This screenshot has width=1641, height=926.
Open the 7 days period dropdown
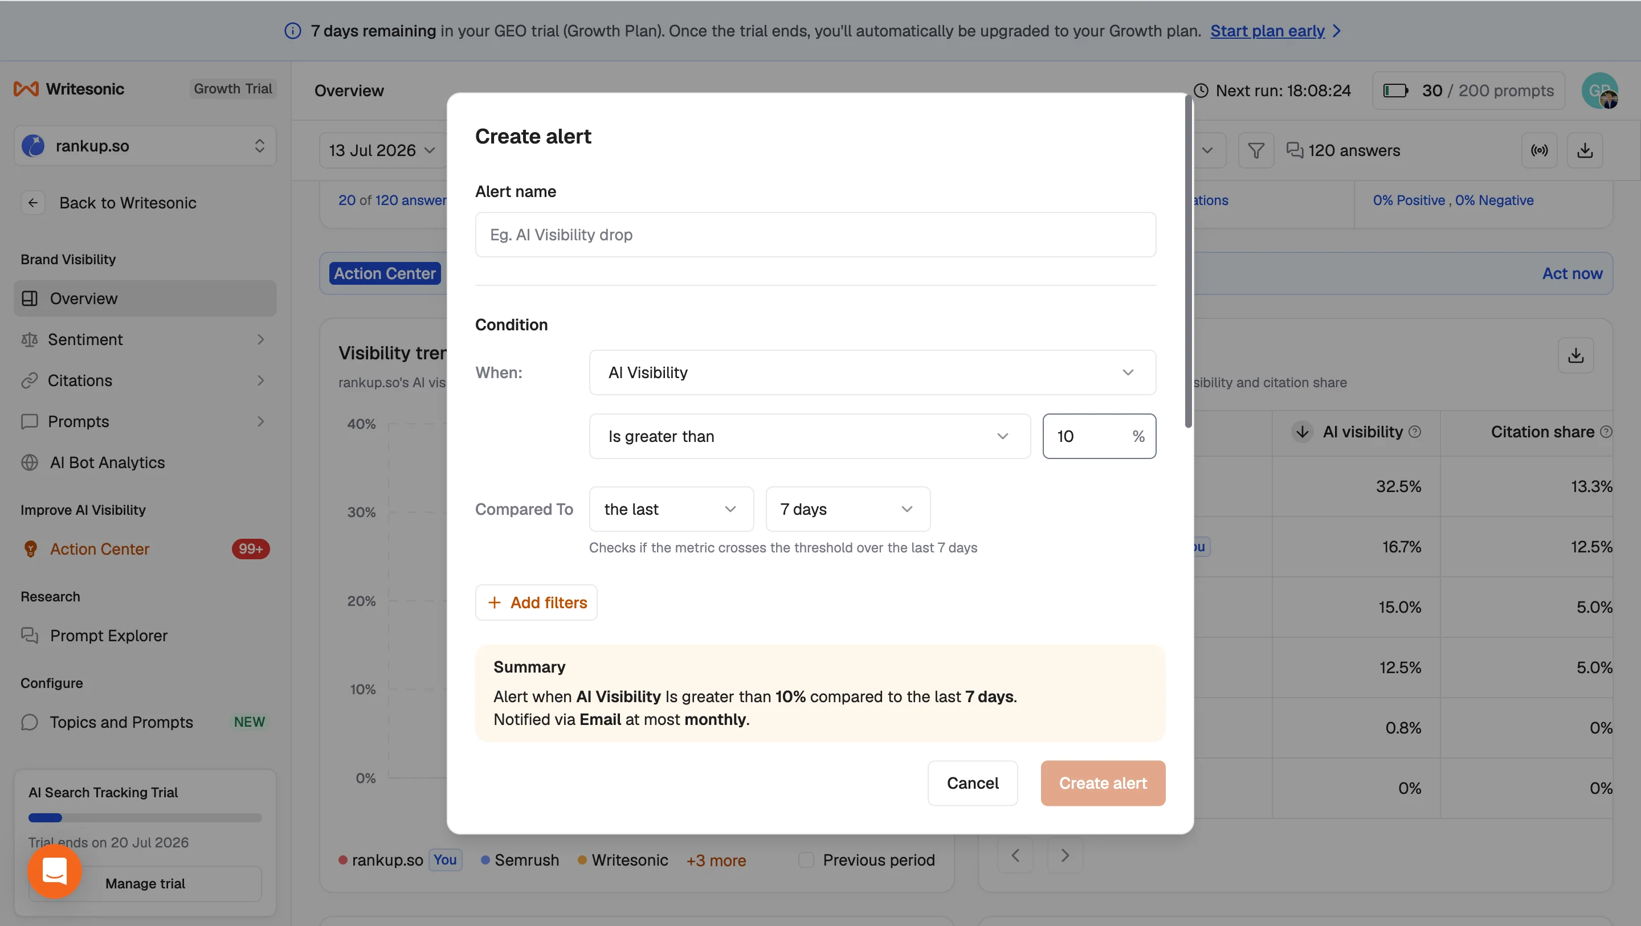(x=847, y=509)
